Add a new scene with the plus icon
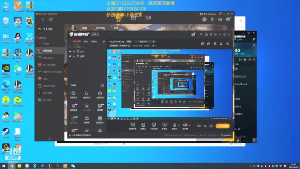Image resolution: width=300 pixels, height=169 pixels. pos(104,41)
